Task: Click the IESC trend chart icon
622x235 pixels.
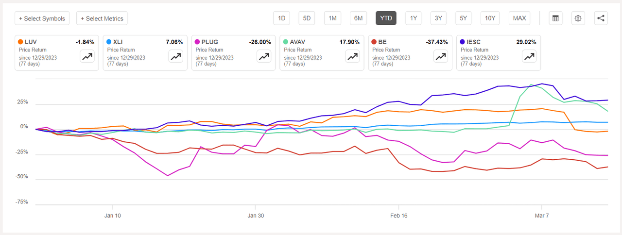Action: tap(530, 56)
